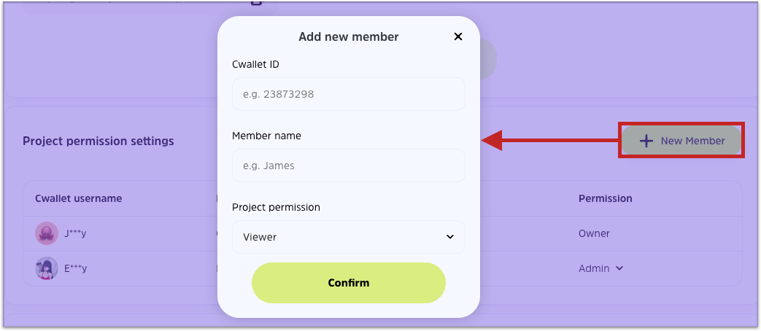Select the Cwallet username column header
The width and height of the screenshot is (761, 331).
78,198
